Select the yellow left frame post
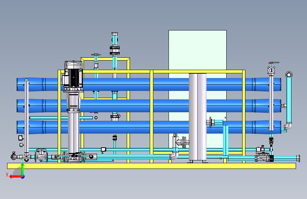Viewport: 307px width, 199px height. coord(59,116)
